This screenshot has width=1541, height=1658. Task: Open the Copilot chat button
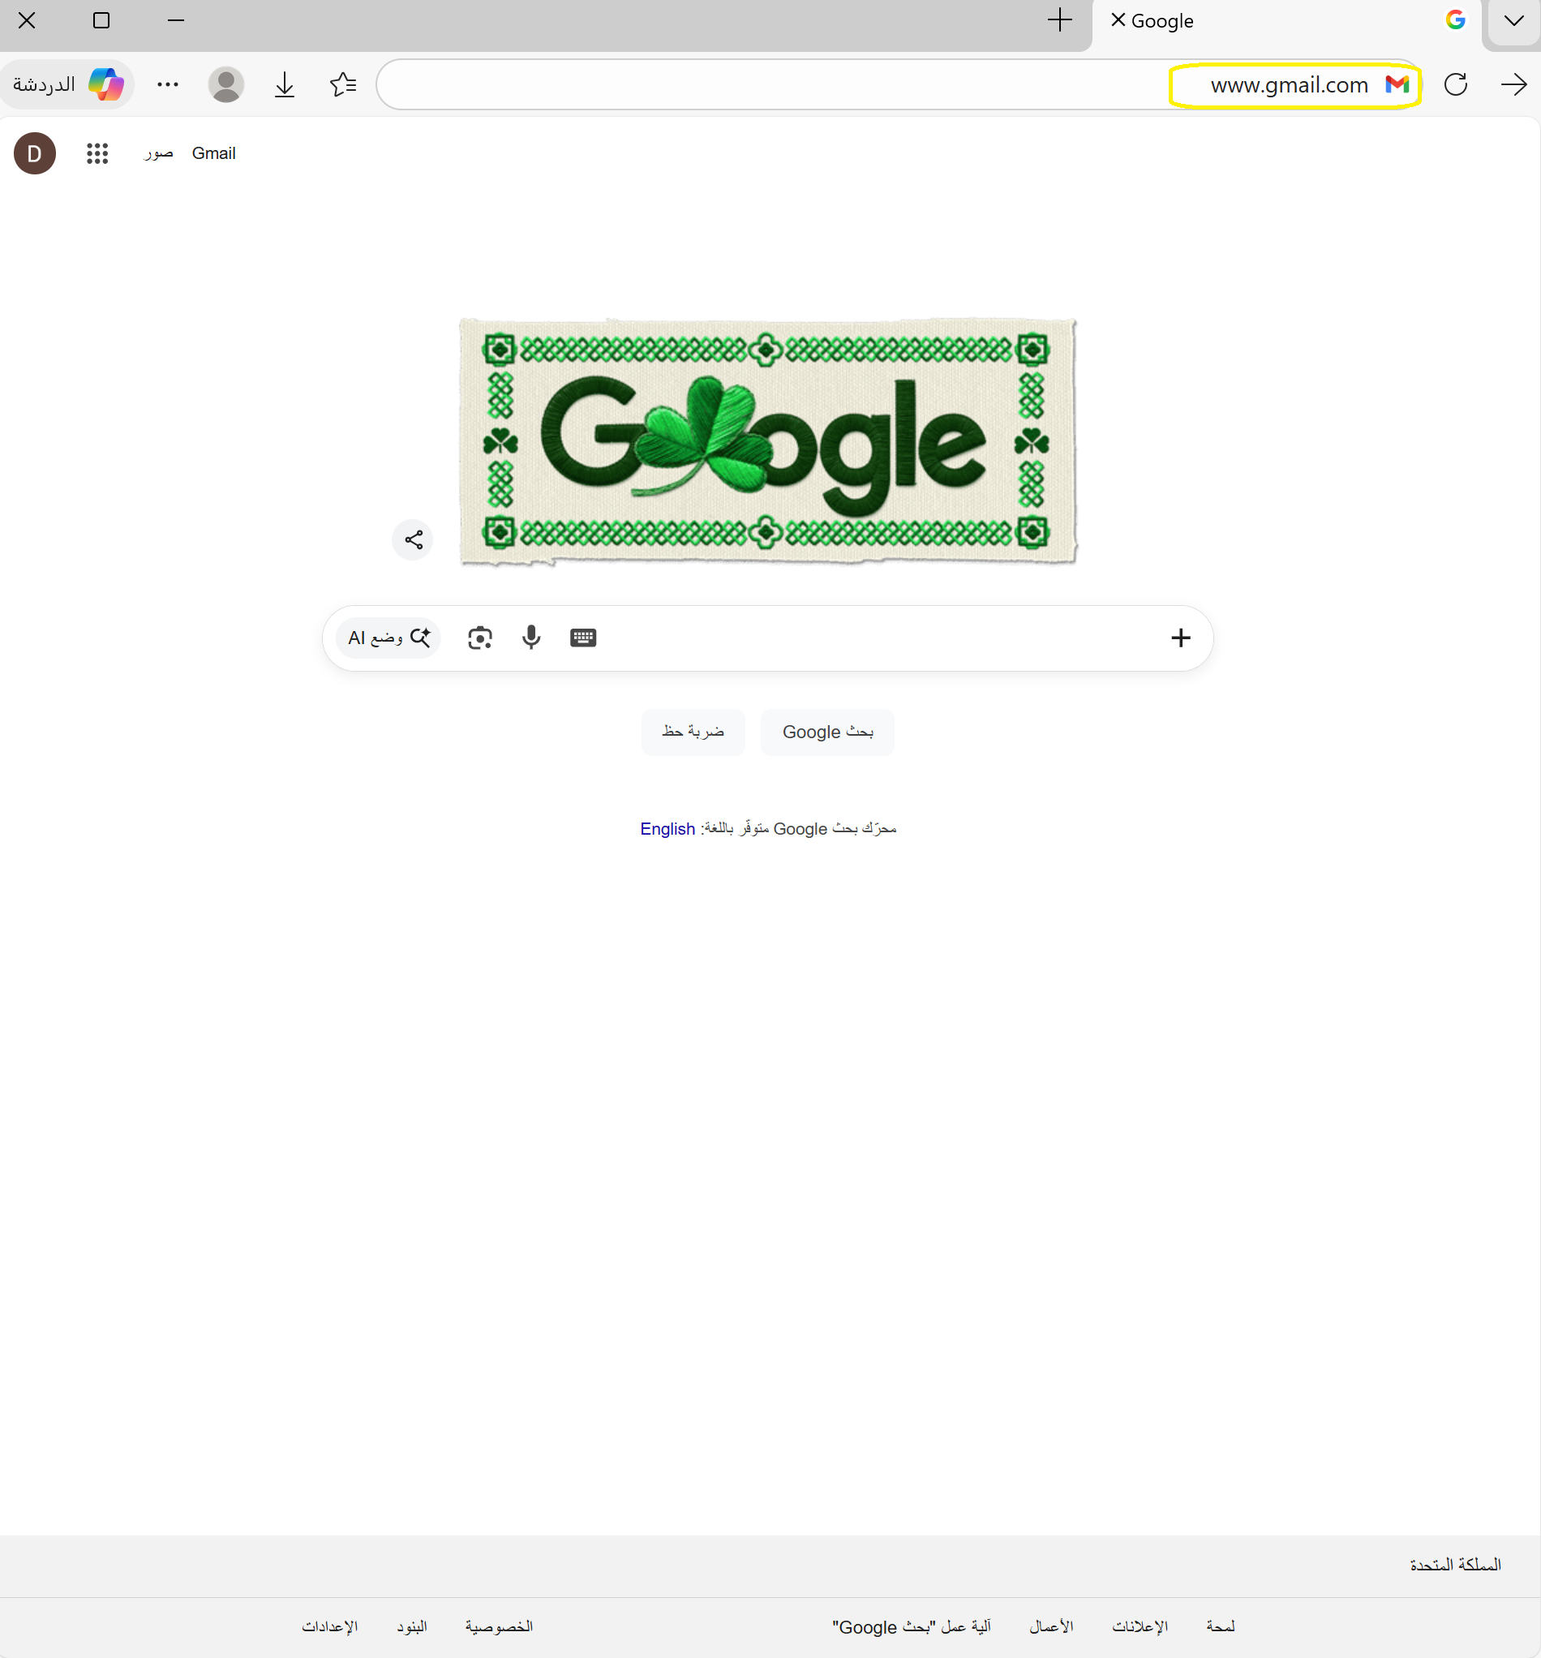click(x=67, y=84)
